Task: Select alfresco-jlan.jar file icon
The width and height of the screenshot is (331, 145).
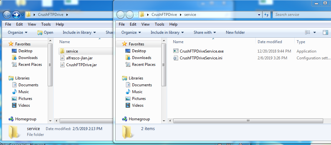Action: pyautogui.click(x=62, y=58)
